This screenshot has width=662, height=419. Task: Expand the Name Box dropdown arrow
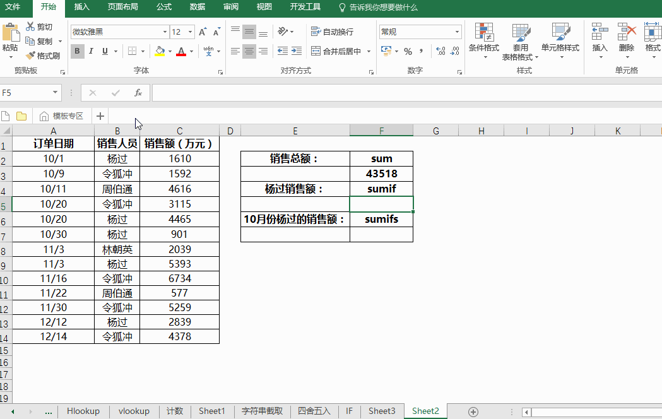[x=56, y=93]
